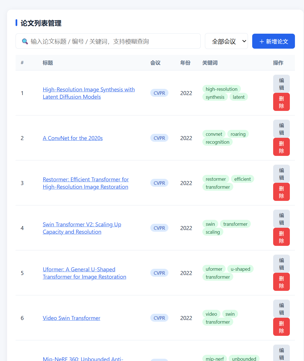Viewport: 304px width, 361px height.
Task: Delete the Video Swin Transformer row
Action: click(x=281, y=327)
